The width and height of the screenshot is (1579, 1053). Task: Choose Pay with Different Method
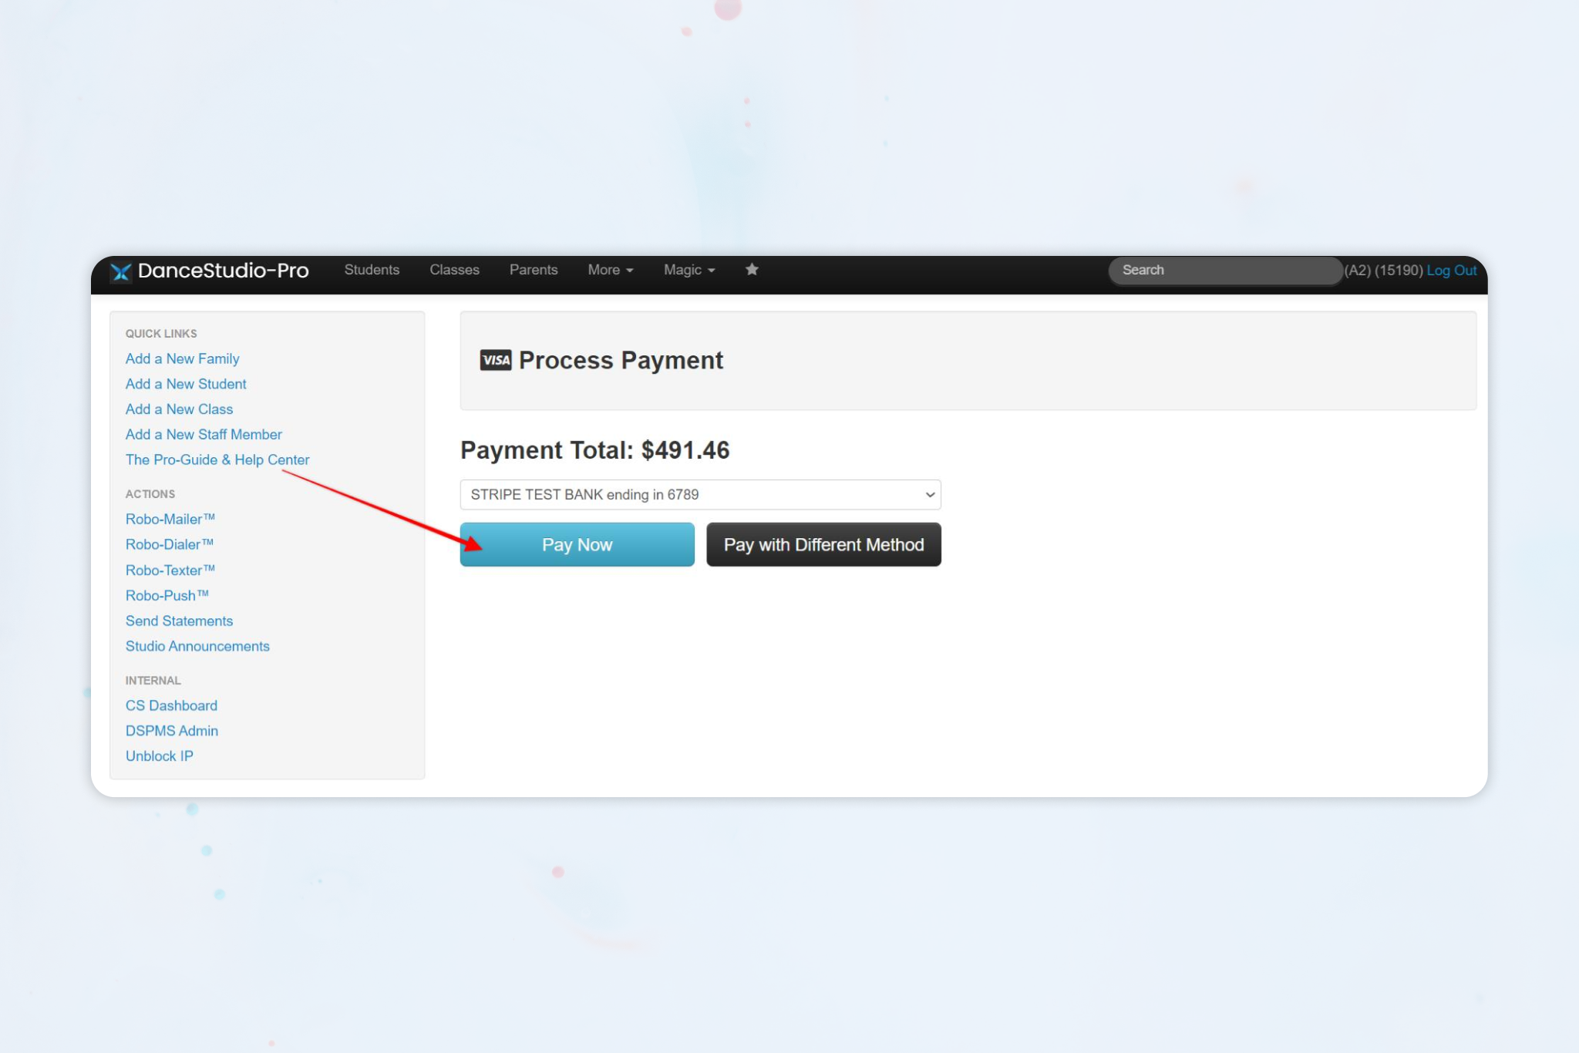coord(823,544)
